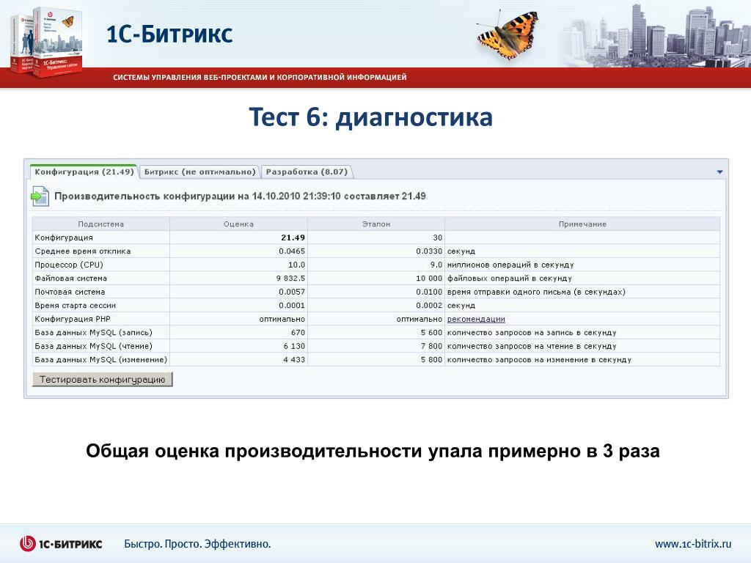Click the note 'файловых операций в секунду'
The height and width of the screenshot is (563, 751).
pyautogui.click(x=510, y=278)
